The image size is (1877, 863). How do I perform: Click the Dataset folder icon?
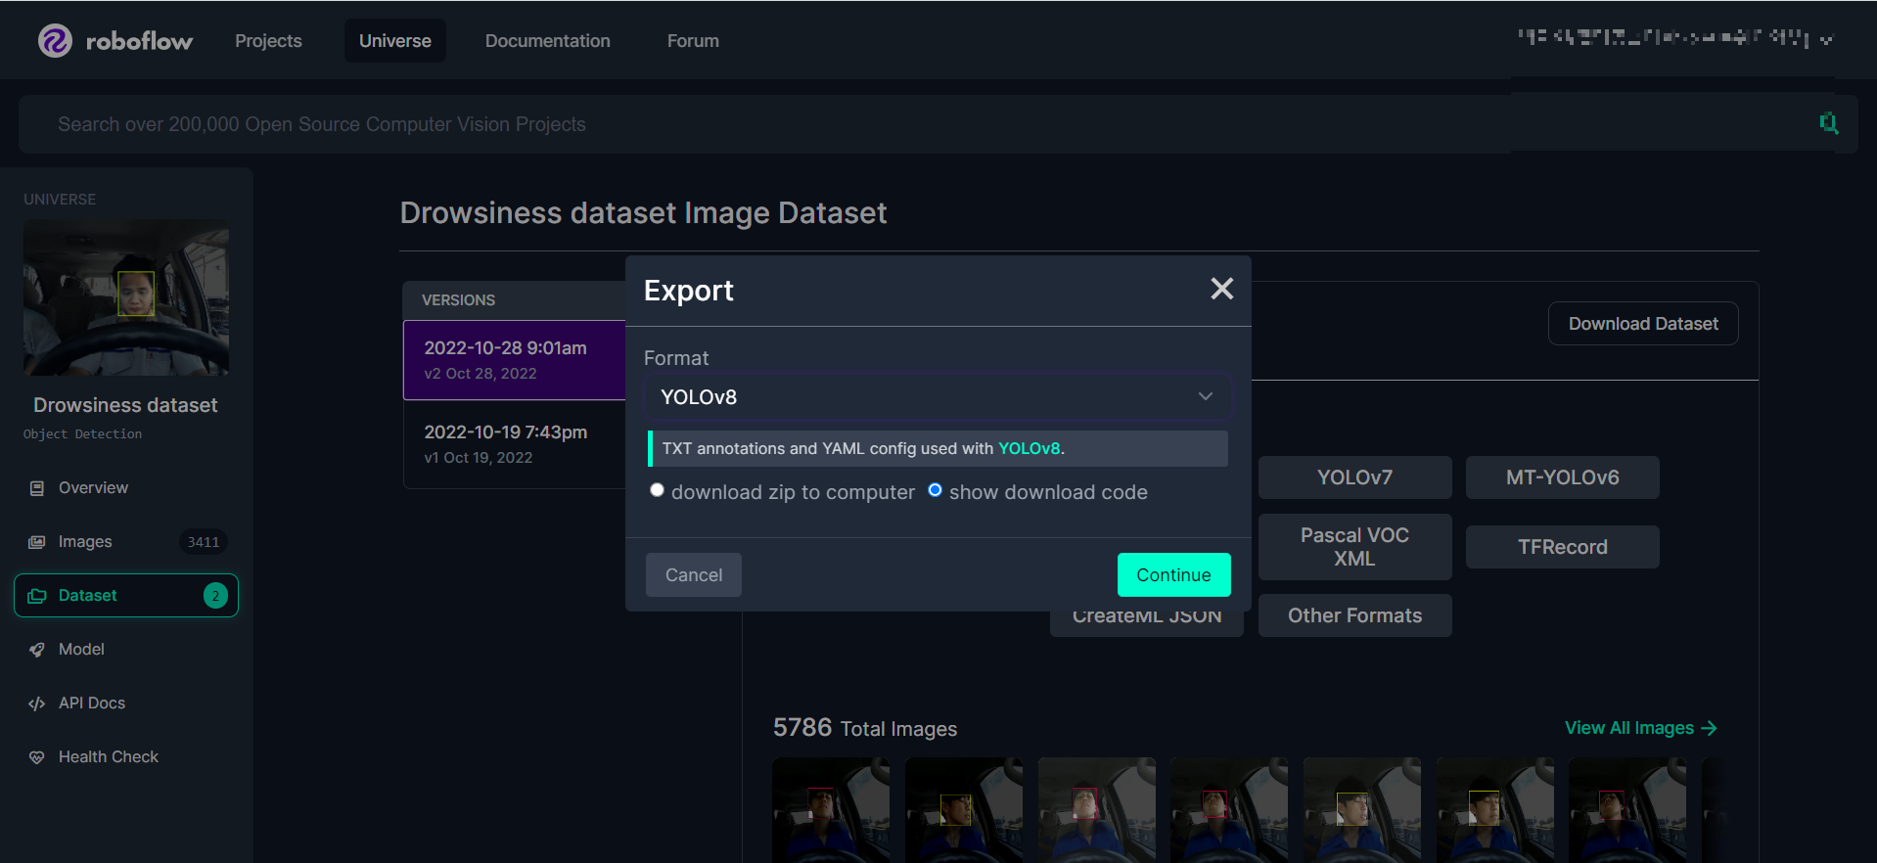coord(37,596)
